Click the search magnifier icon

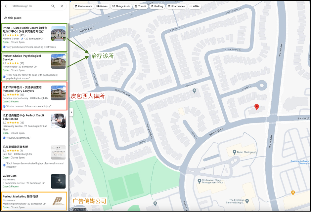click(x=53, y=6)
